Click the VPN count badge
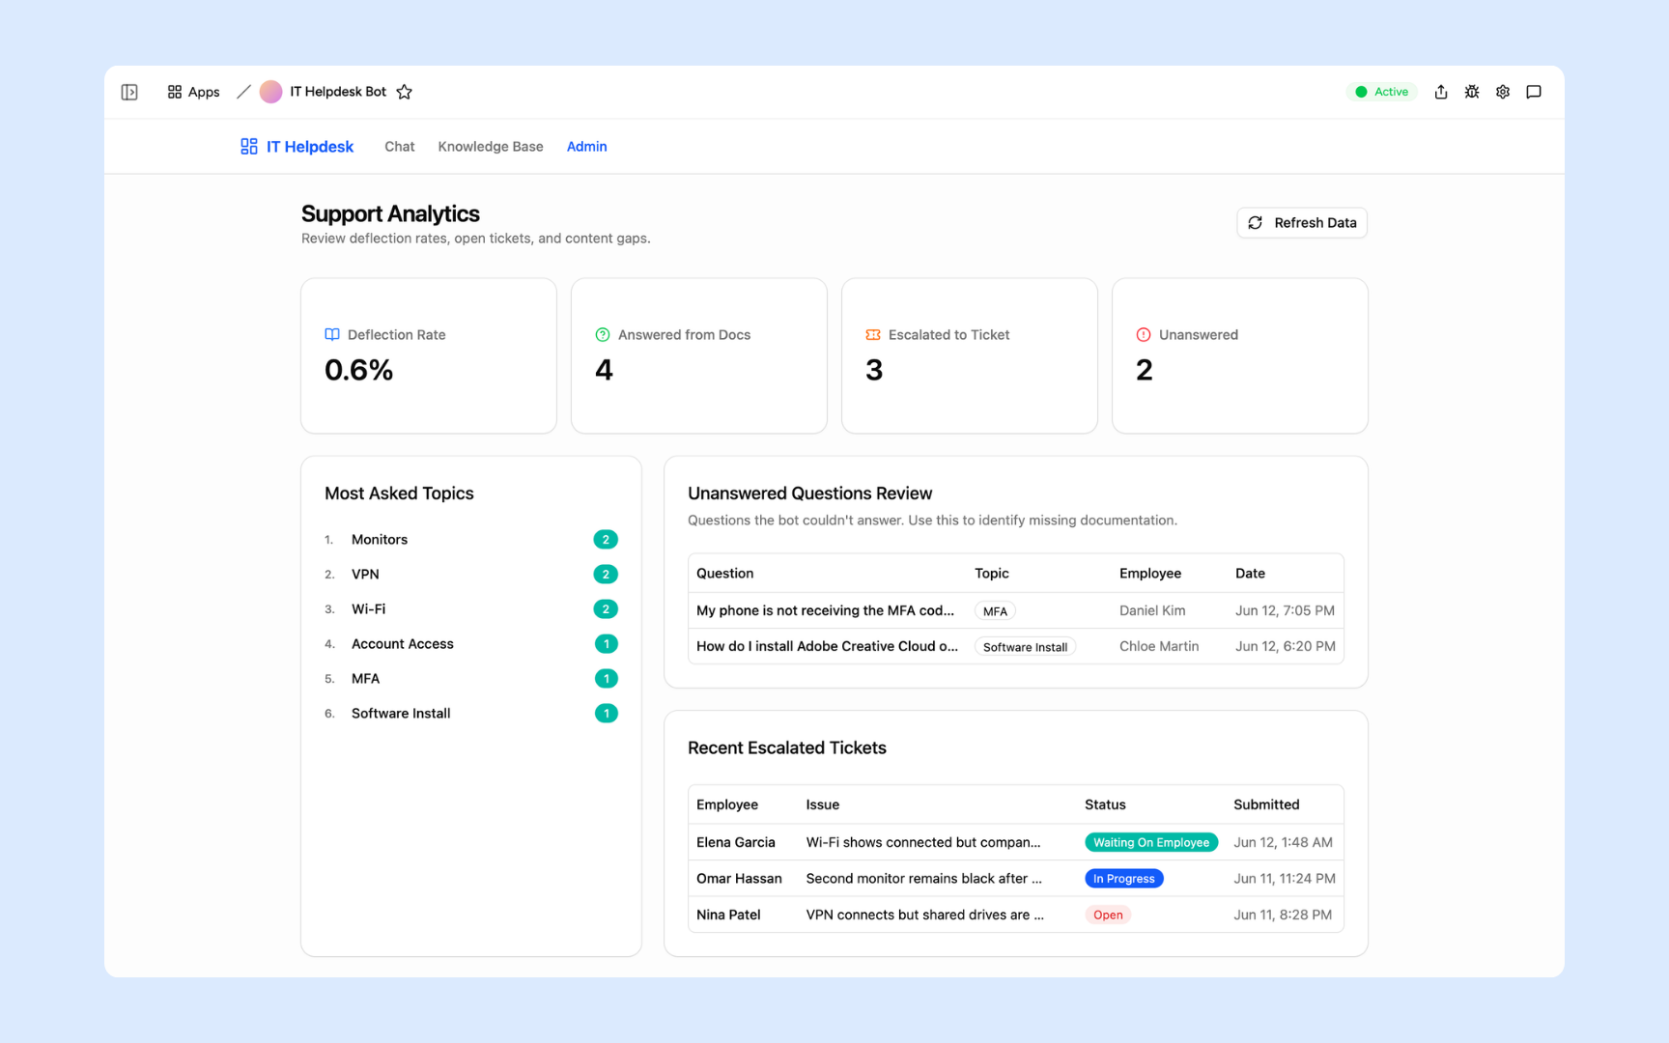 pyautogui.click(x=606, y=574)
